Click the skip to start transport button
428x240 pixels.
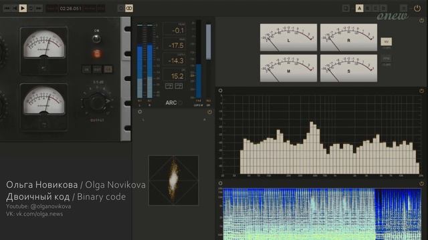[x=7, y=9]
